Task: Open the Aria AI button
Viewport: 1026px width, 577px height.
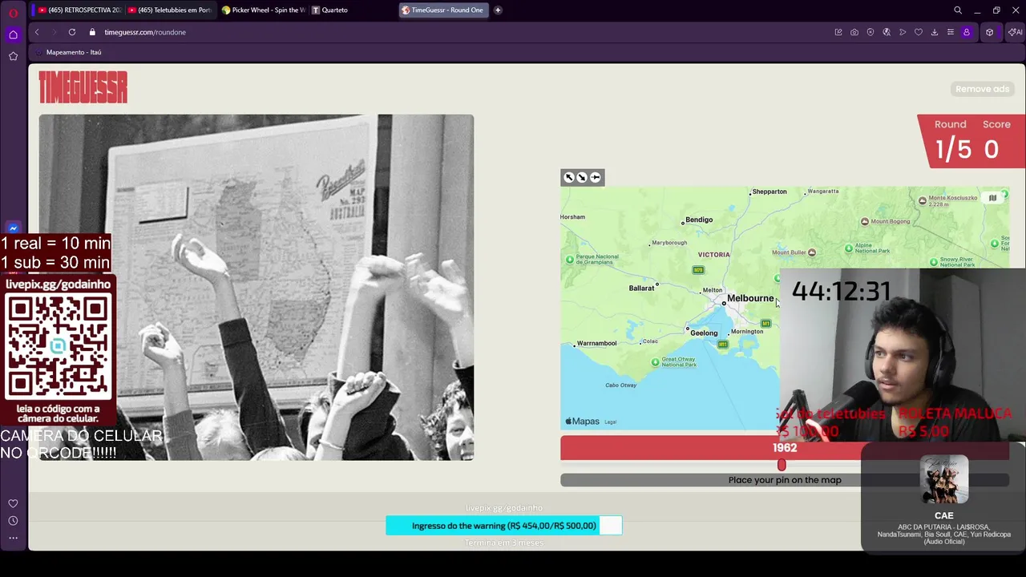Action: click(x=1016, y=32)
